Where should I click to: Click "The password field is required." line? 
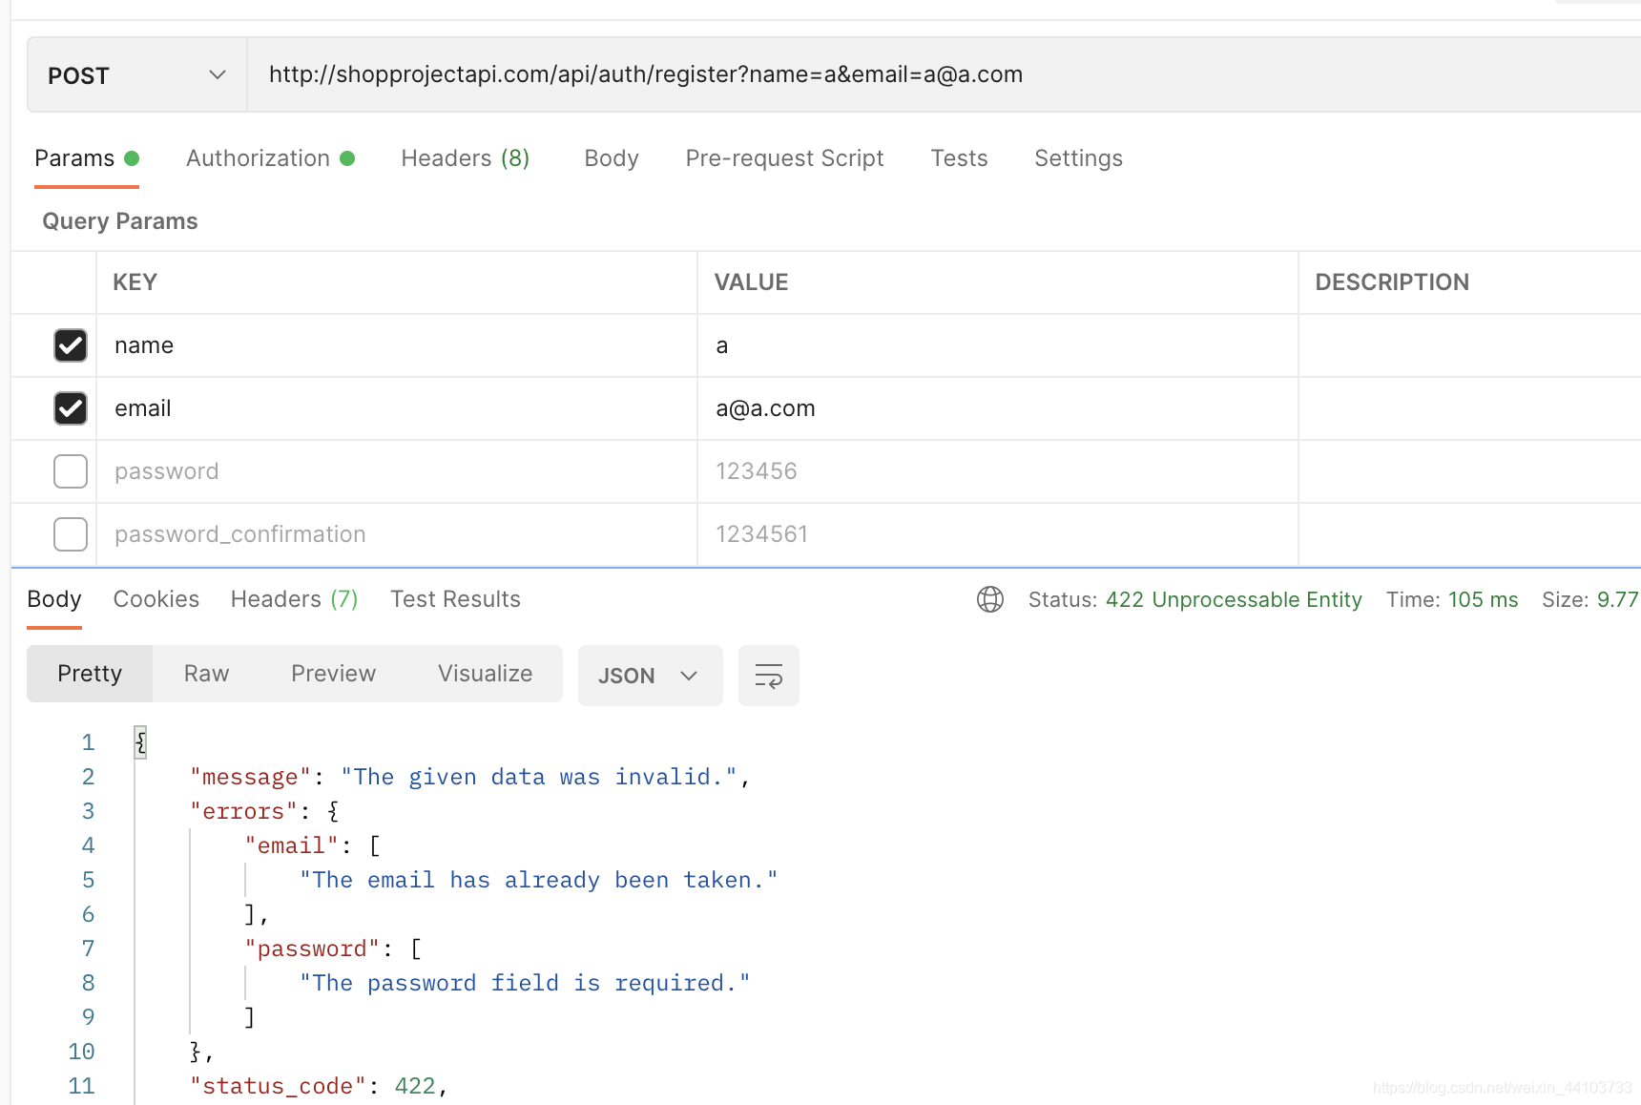tap(526, 983)
